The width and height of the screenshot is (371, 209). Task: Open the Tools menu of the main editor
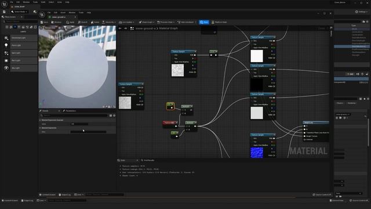pyautogui.click(x=35, y=2)
